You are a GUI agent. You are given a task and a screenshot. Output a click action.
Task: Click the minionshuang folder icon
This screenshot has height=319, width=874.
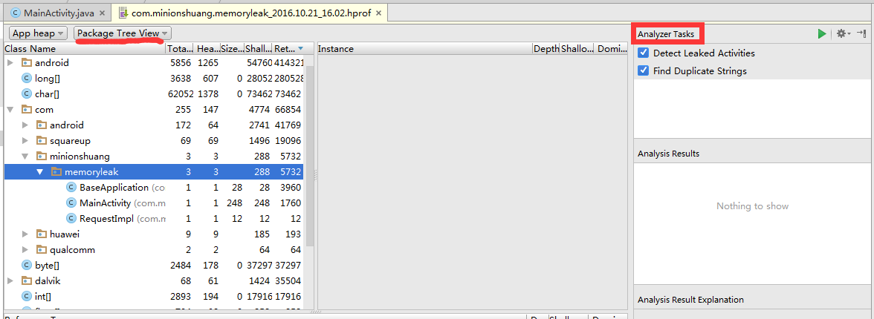tap(42, 157)
